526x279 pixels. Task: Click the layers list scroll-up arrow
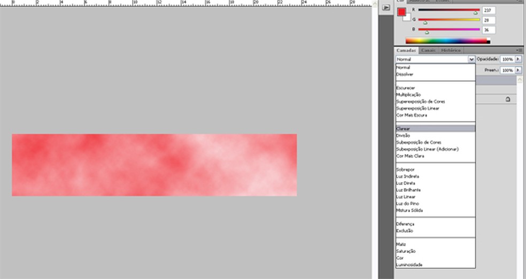[x=520, y=80]
